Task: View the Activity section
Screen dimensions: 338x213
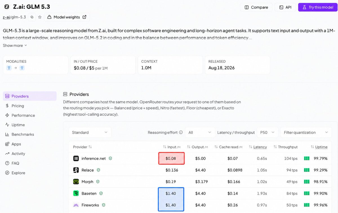Action: (x=15, y=154)
